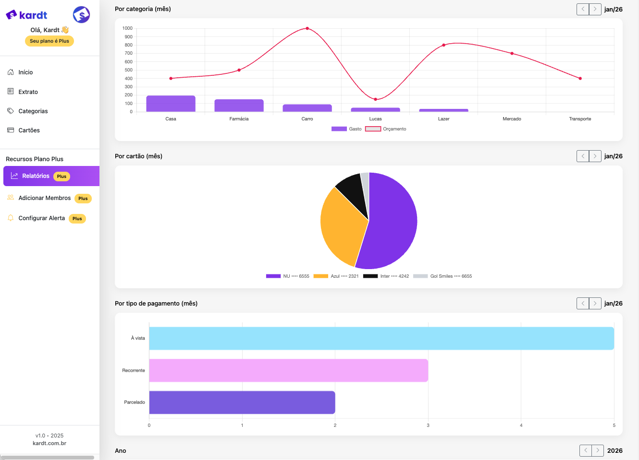Click the Configurar Alerta bell icon
The width and height of the screenshot is (639, 460).
(11, 218)
